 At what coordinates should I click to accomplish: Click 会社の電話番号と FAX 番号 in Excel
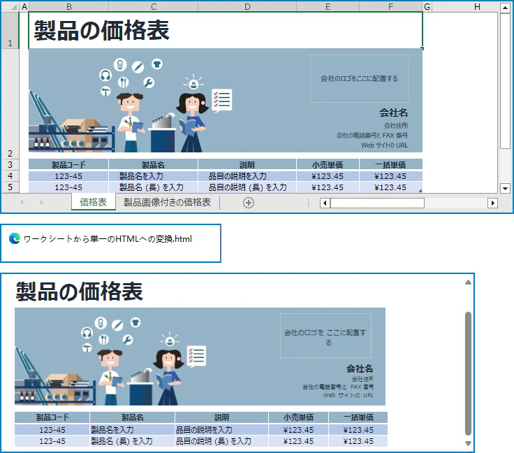click(372, 136)
